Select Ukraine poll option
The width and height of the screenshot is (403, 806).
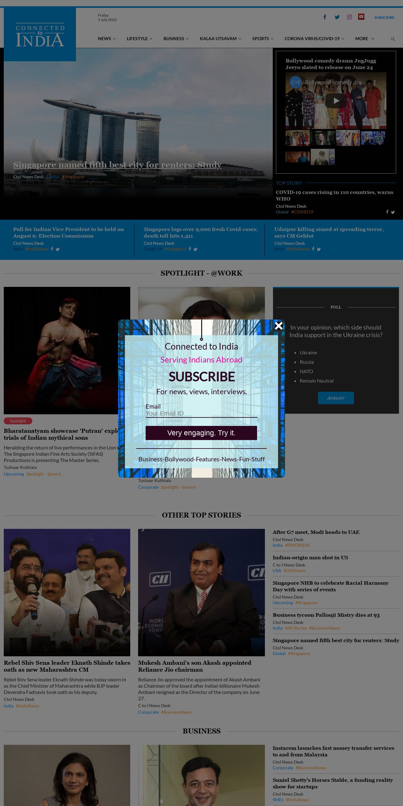[x=308, y=352]
